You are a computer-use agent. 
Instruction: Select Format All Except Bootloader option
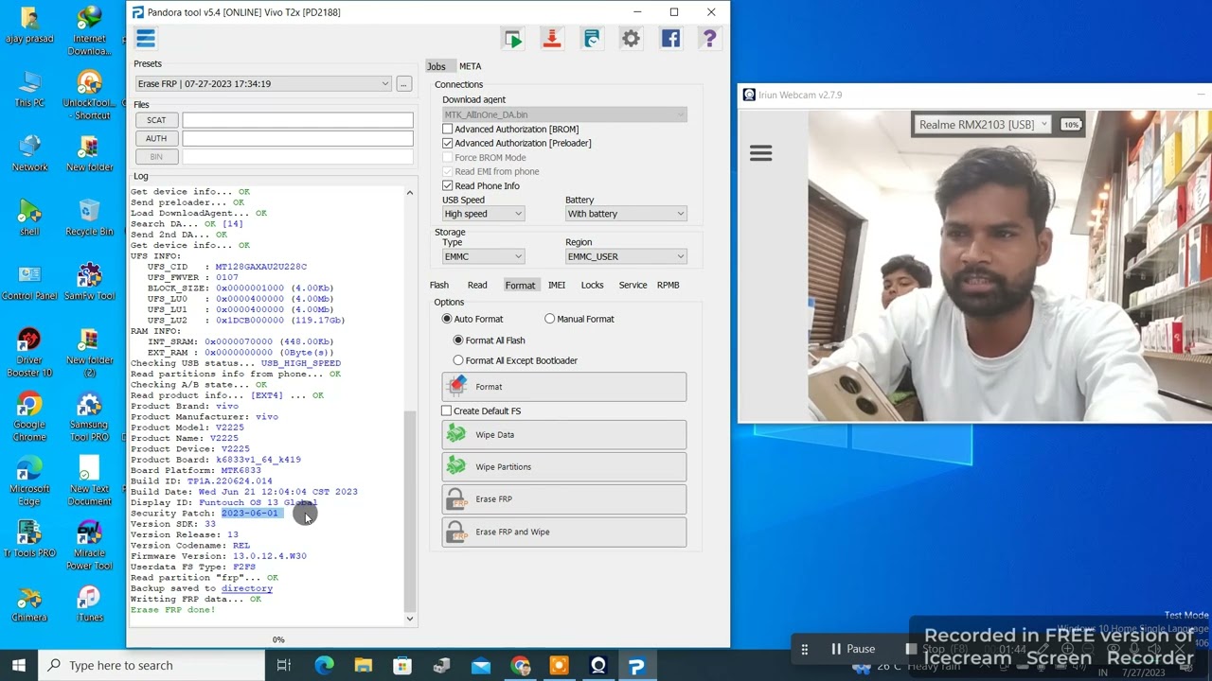pyautogui.click(x=458, y=360)
